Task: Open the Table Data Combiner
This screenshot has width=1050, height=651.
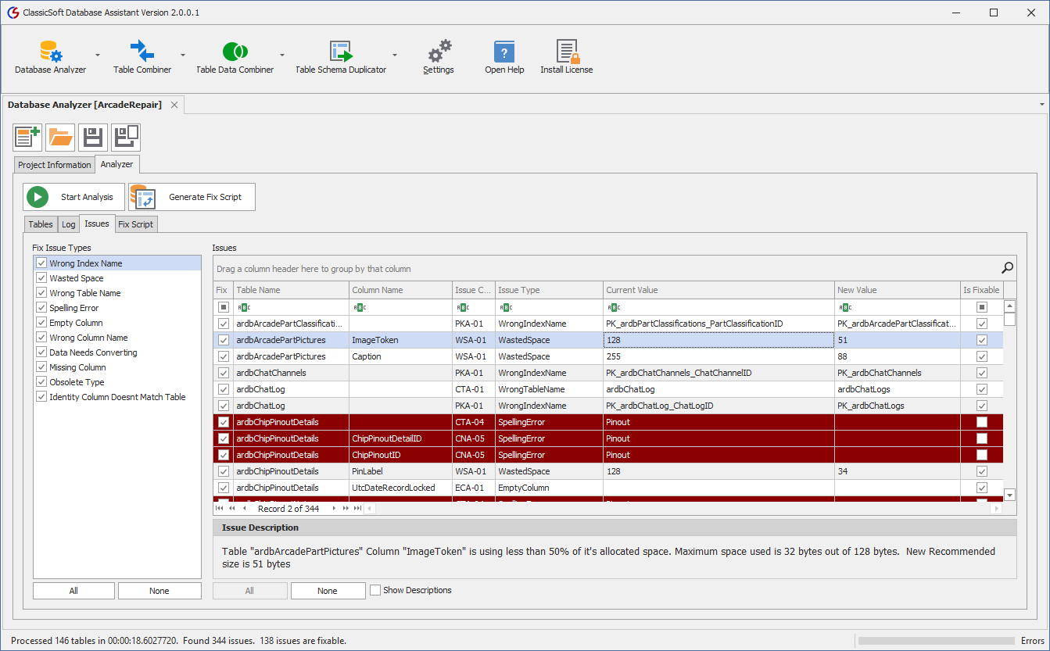Action: coord(233,55)
